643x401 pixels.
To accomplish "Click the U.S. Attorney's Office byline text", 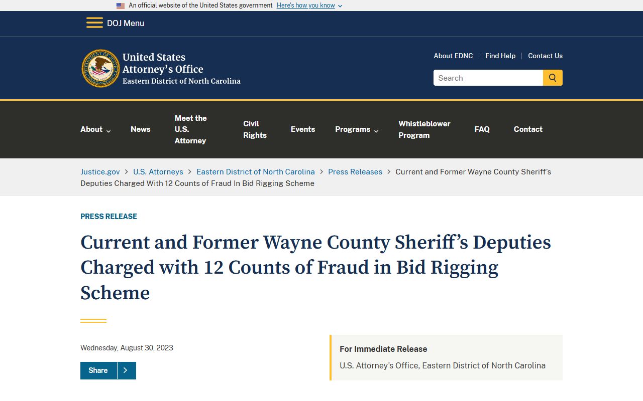I will 443,366.
